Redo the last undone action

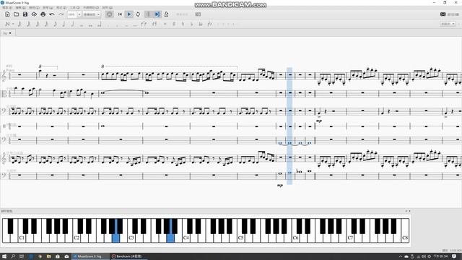click(x=61, y=14)
